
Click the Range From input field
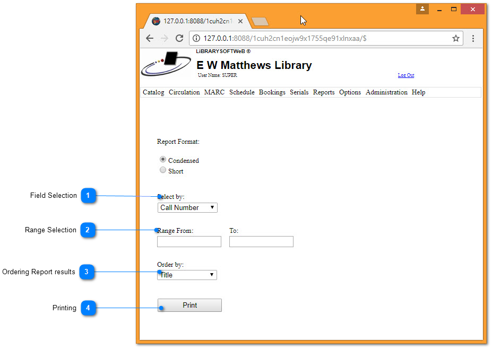point(189,242)
